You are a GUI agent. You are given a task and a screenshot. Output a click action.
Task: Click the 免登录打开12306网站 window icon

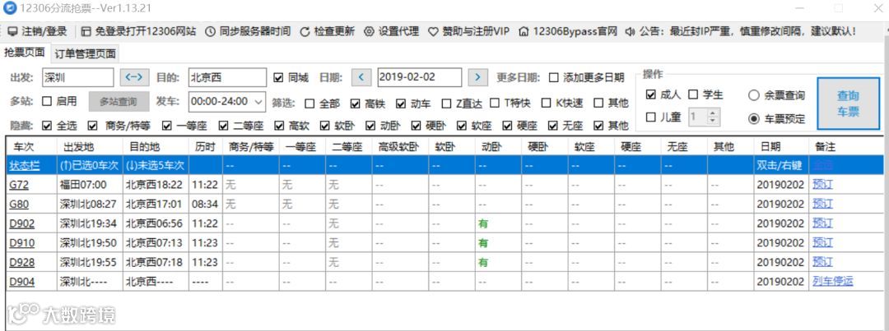point(86,31)
